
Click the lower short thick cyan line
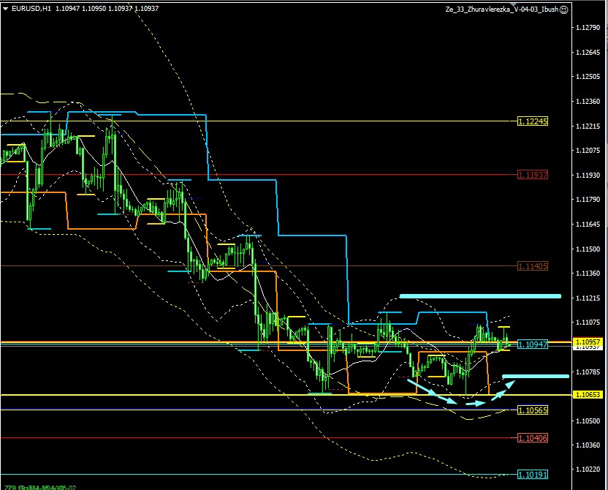pos(536,377)
